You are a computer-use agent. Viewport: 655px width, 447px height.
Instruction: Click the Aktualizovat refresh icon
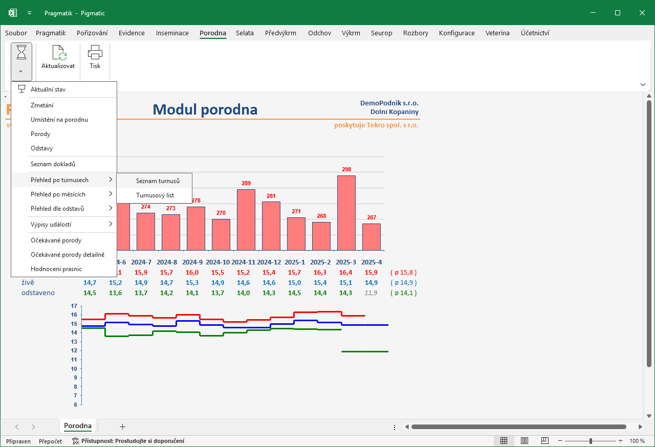60,53
